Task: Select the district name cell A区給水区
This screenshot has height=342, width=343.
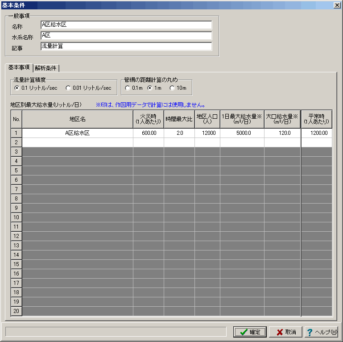Action: click(x=78, y=133)
